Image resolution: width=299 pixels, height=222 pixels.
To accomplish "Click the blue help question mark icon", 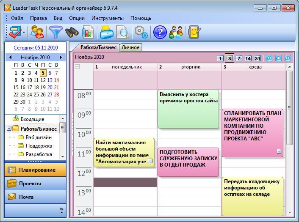I will click(x=160, y=32).
